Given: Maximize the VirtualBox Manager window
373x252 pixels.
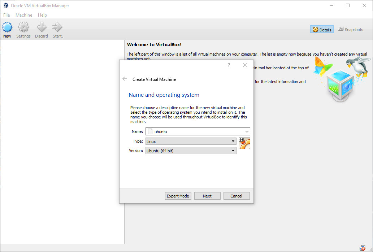Looking at the screenshot, I should click(348, 5).
